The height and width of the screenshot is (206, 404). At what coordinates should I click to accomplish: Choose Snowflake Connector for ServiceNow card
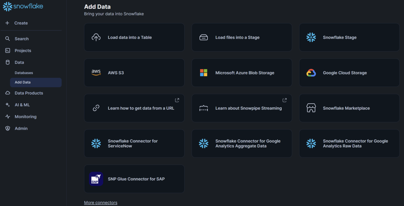coord(134,144)
